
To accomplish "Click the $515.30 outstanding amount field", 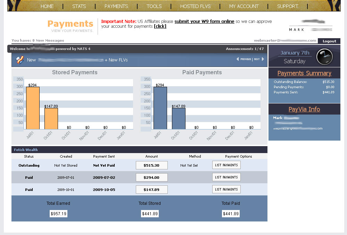I will tap(151, 166).
